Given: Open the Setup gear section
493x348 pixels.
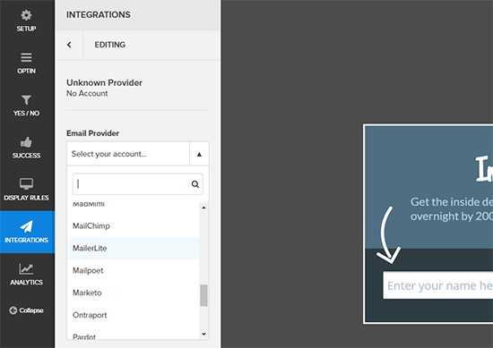Looking at the screenshot, I should pos(26,21).
